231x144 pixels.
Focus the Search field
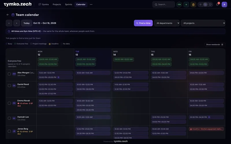pyautogui.click(x=163, y=4)
